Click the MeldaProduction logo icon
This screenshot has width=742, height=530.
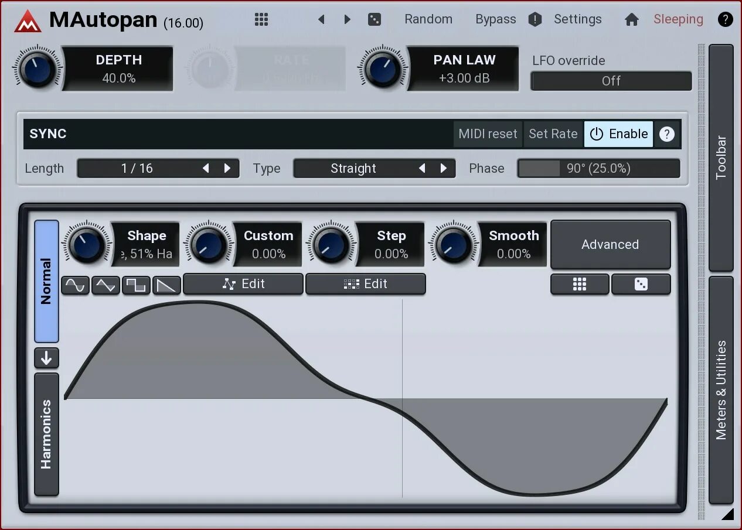coord(27,20)
